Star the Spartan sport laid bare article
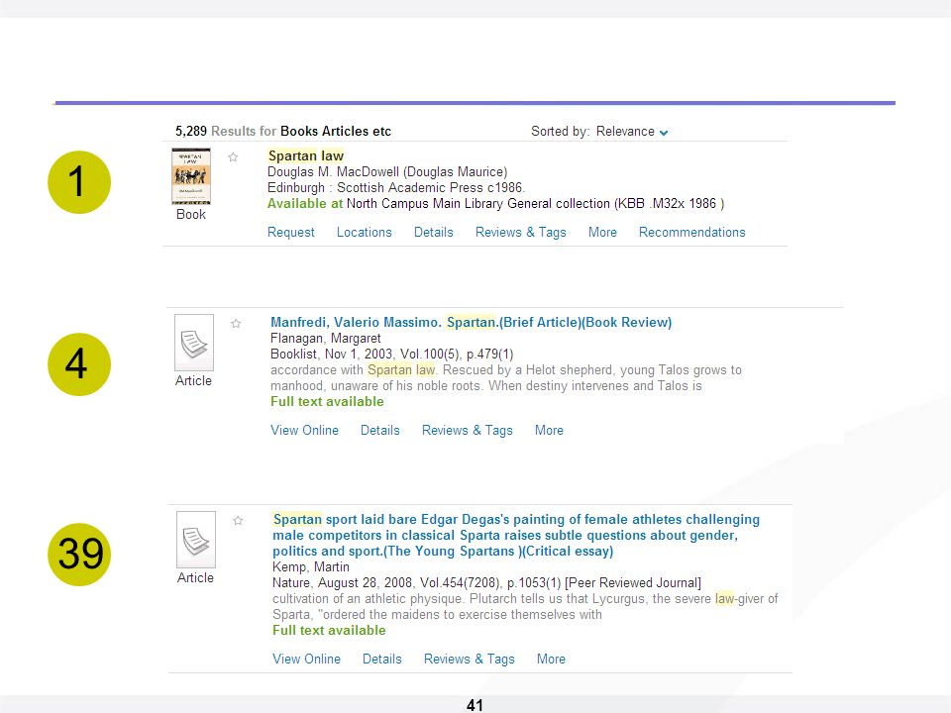 (238, 520)
